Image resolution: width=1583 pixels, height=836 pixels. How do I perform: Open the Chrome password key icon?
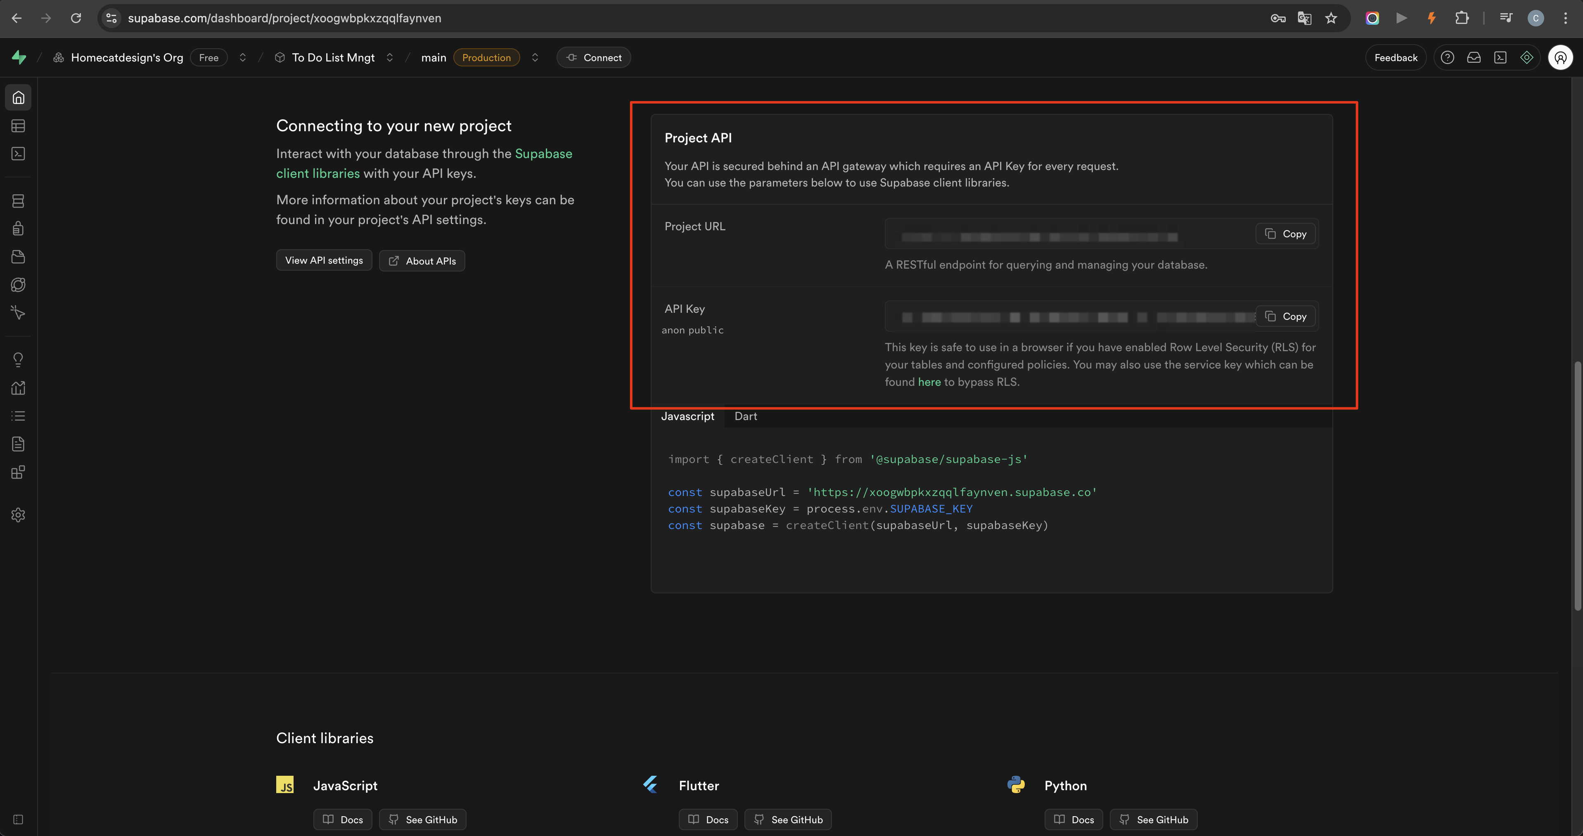point(1277,18)
